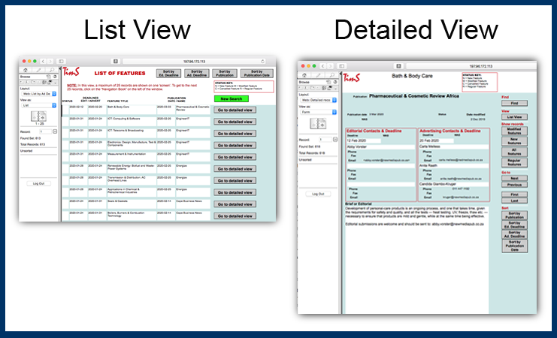Click the navigation book icon in List View

(37, 117)
